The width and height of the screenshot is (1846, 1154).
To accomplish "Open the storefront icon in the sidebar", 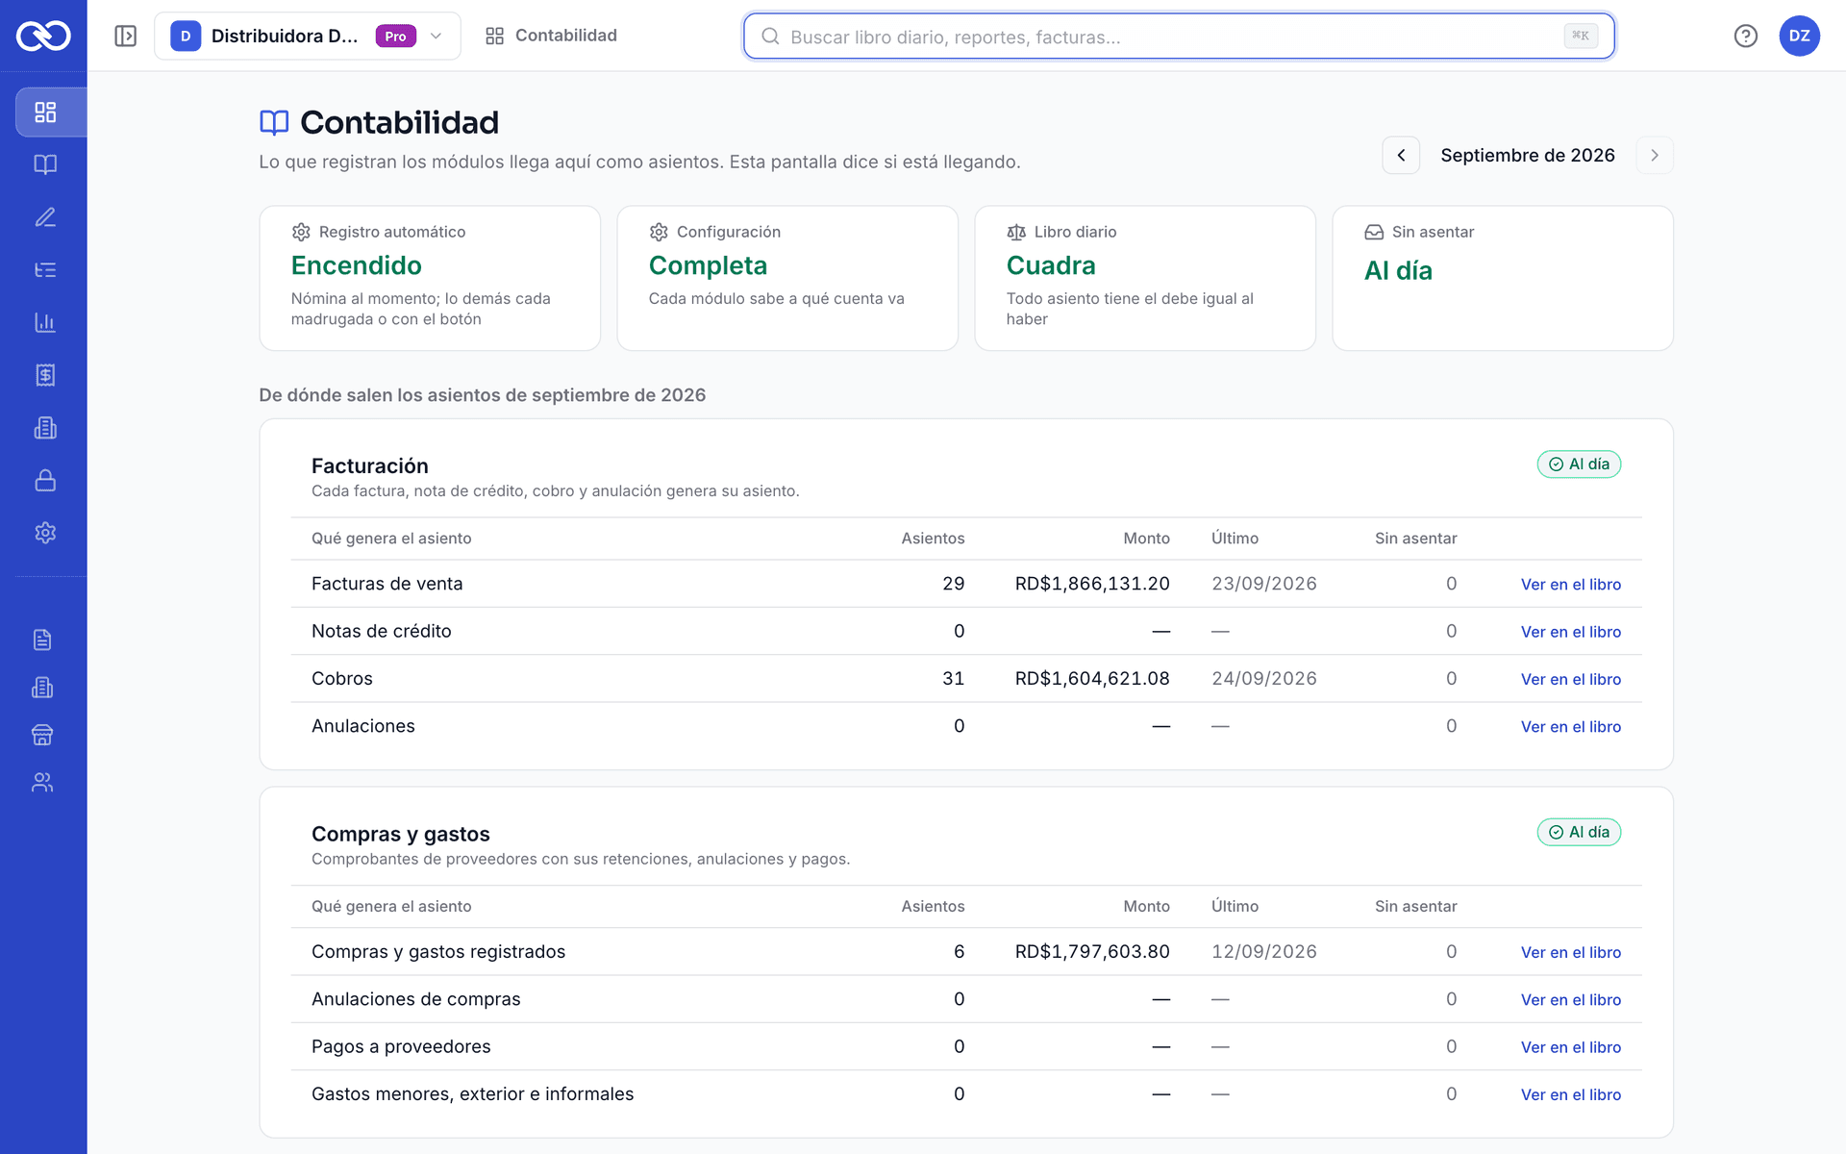I will tap(42, 735).
